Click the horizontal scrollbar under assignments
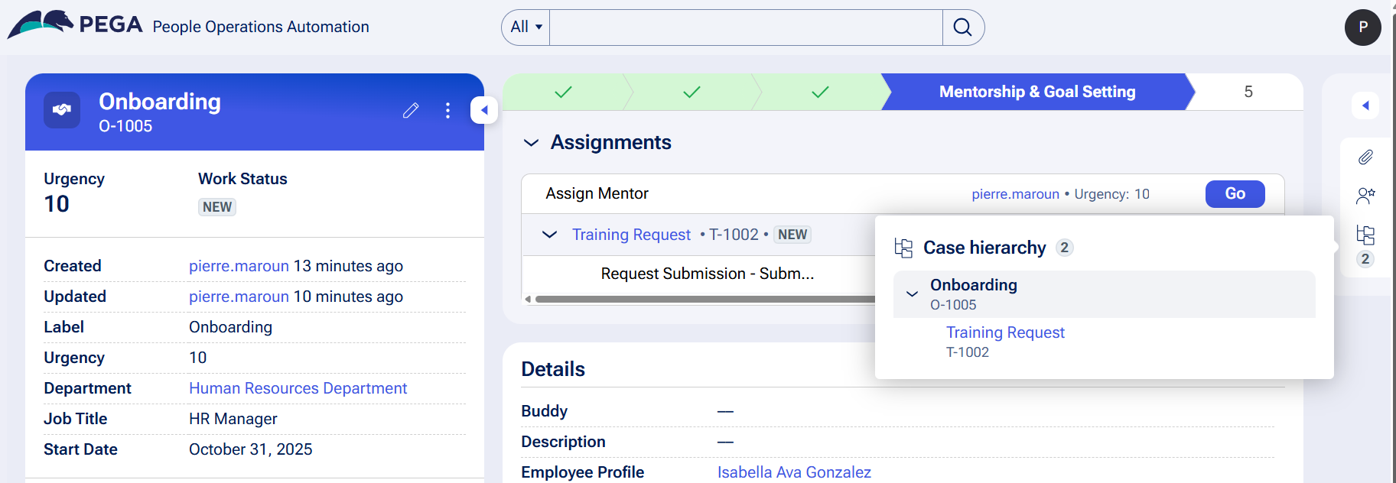1396x483 pixels. 704,300
